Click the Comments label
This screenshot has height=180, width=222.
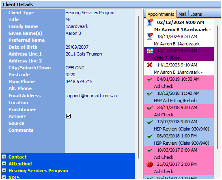tap(21, 130)
